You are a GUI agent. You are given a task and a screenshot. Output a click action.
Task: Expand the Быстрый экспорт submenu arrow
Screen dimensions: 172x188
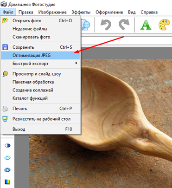tap(76, 63)
